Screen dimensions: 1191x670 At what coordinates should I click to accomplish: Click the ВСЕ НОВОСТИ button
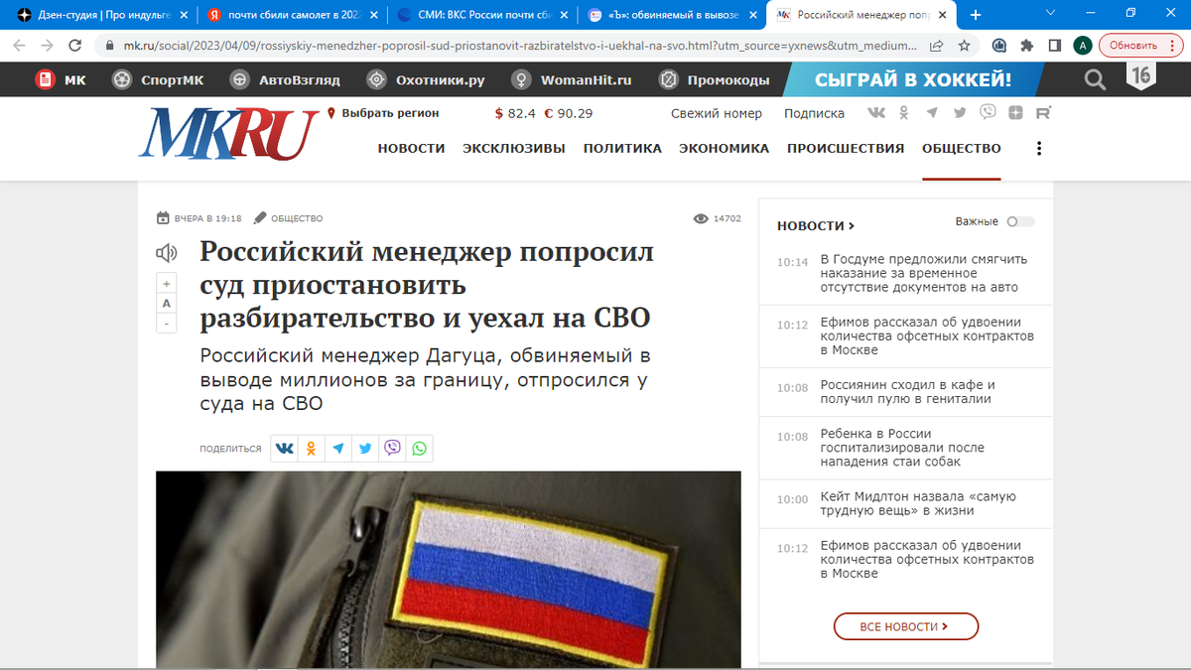[906, 626]
